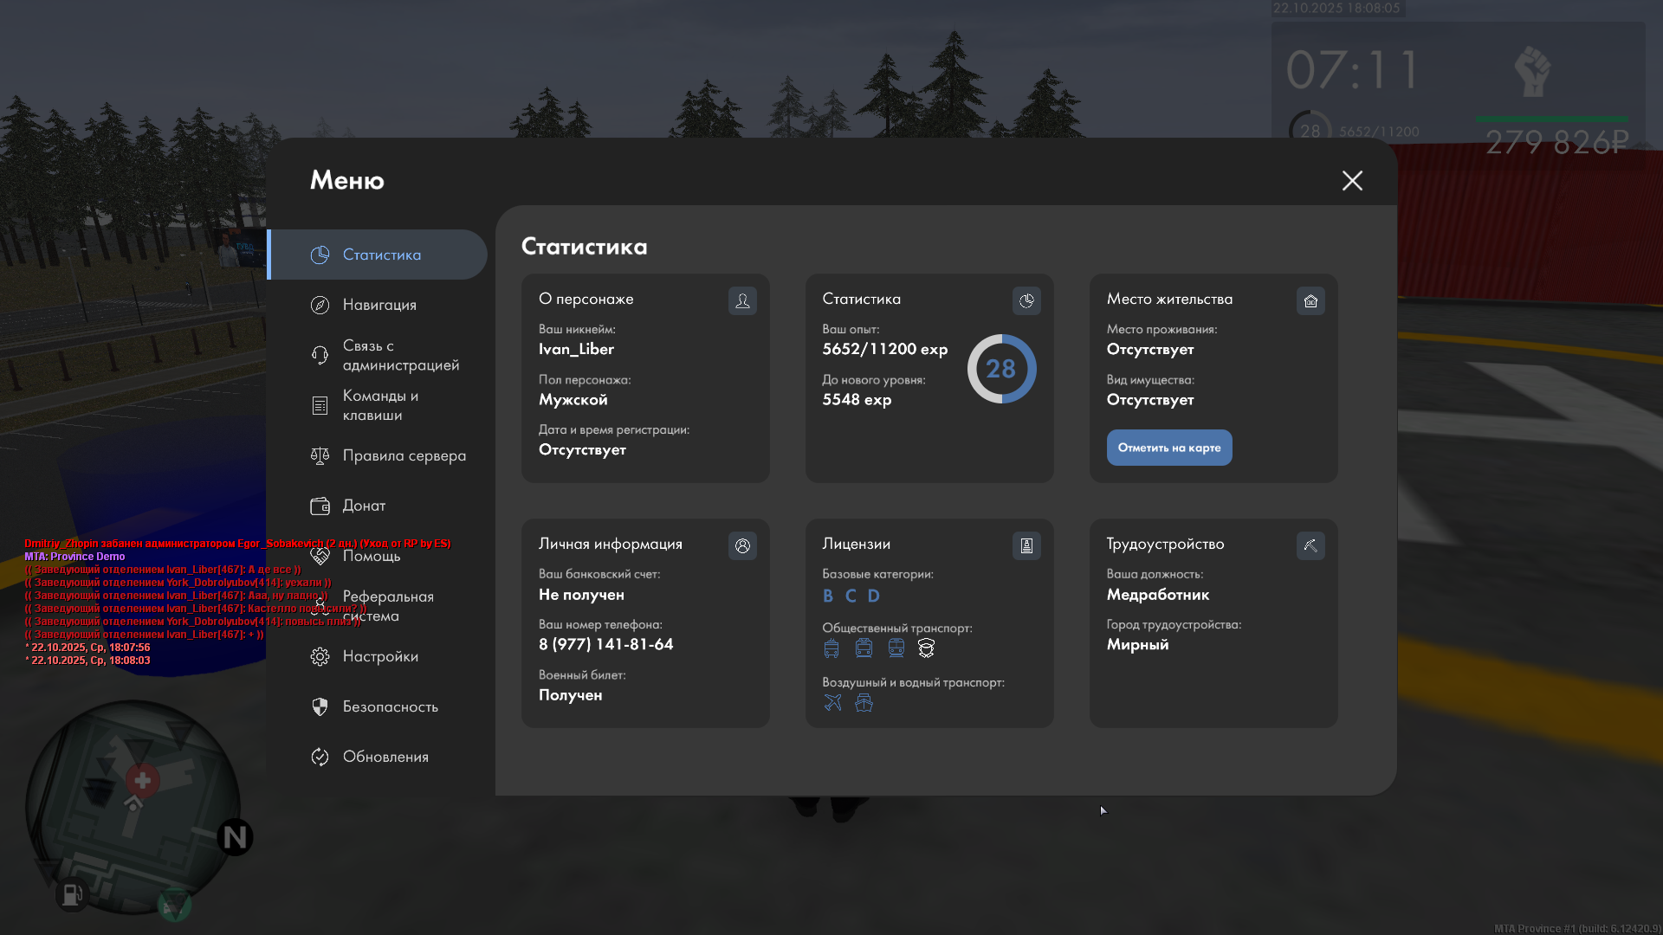Click the house icon in Место жительства card
This screenshot has width=1663, height=935.
click(1310, 300)
